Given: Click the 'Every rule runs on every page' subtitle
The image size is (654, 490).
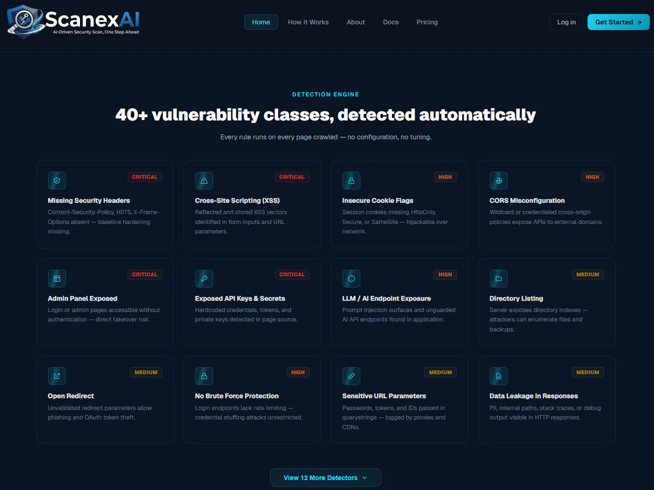Looking at the screenshot, I should point(326,137).
